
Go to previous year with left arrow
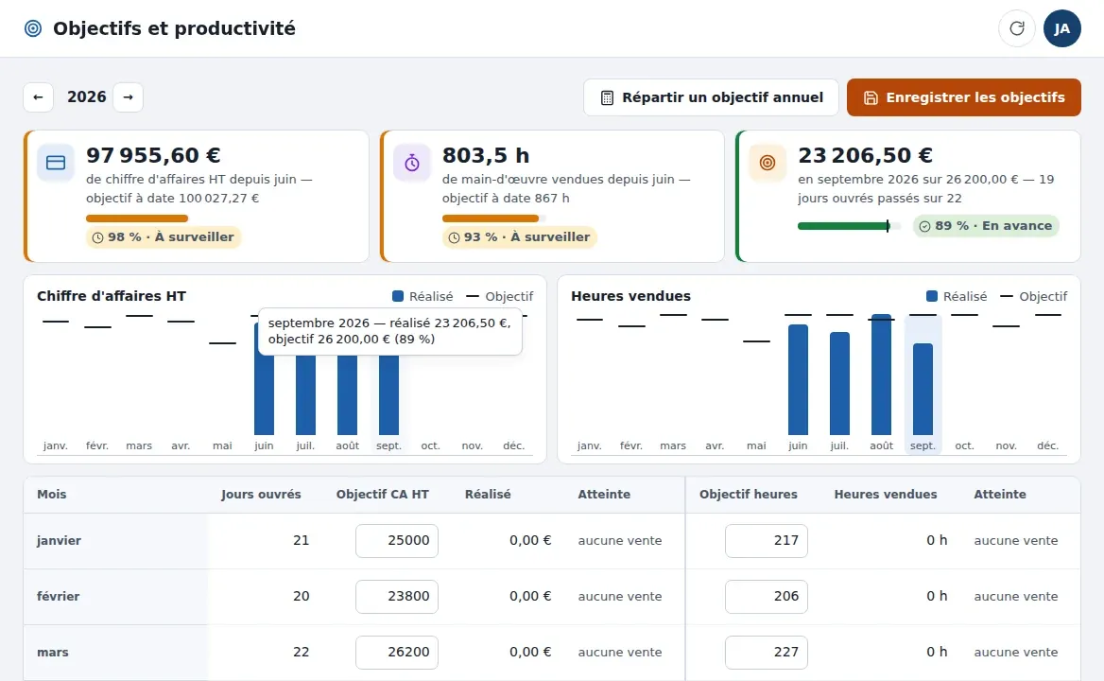(38, 97)
